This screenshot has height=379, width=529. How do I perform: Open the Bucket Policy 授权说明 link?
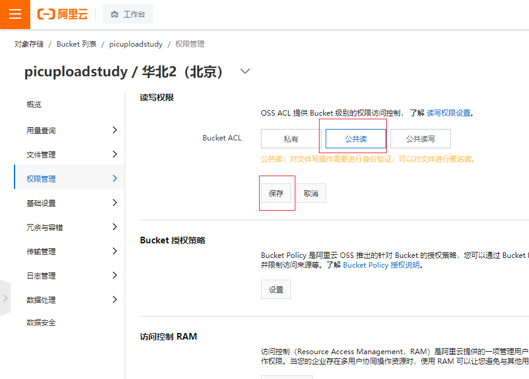click(381, 265)
